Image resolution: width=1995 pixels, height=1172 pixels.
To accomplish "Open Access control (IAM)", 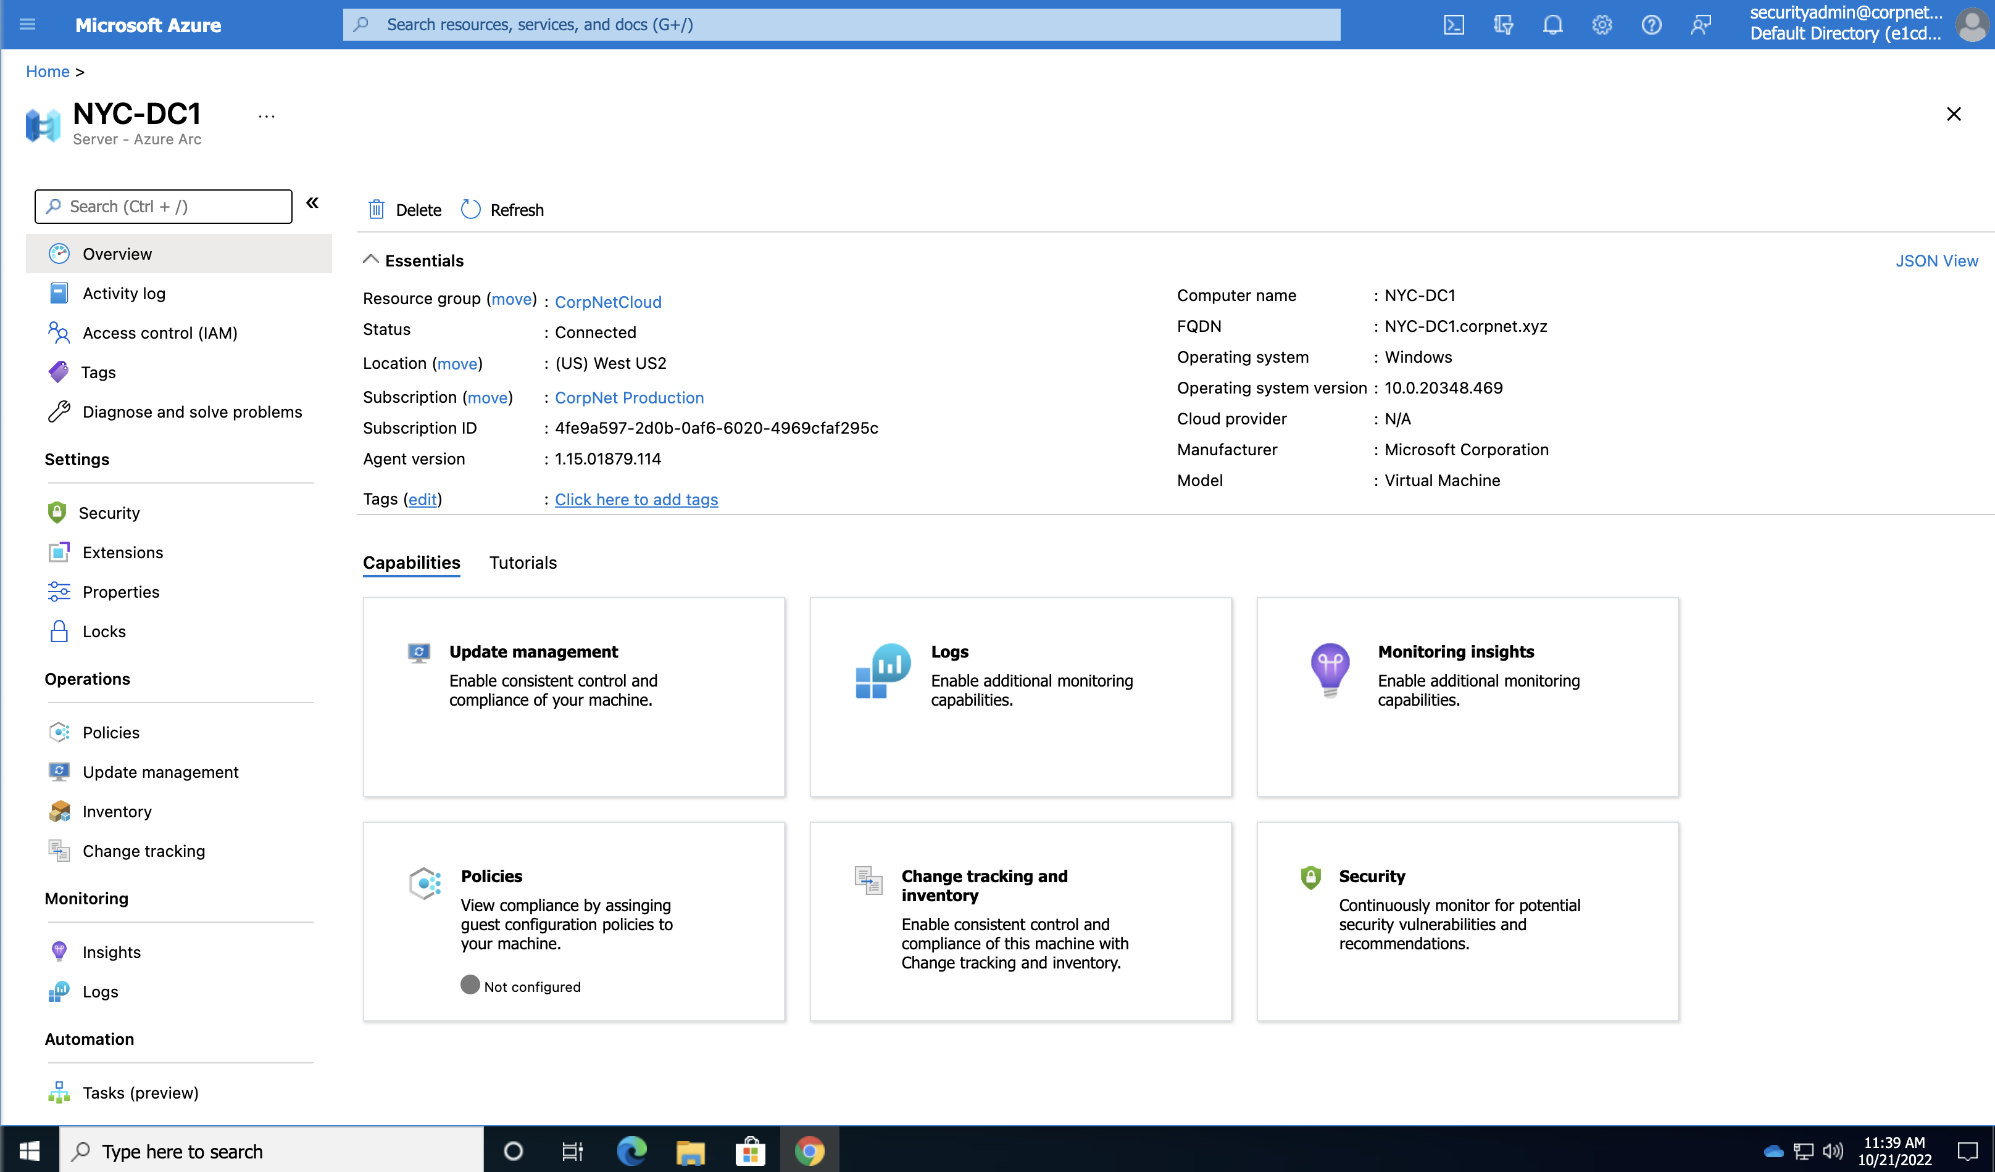I will coord(159,332).
